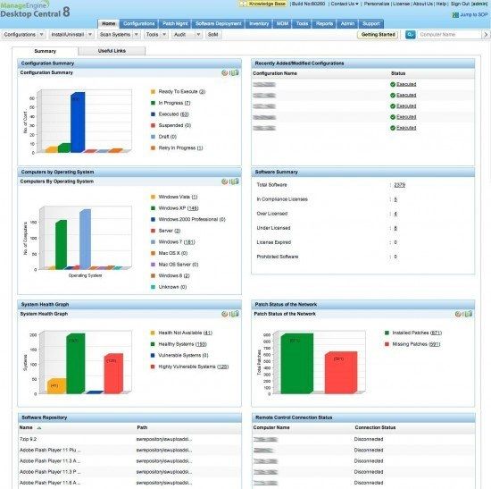Open the In Progress (7) legend link
This screenshot has height=489, width=491.
[x=174, y=103]
